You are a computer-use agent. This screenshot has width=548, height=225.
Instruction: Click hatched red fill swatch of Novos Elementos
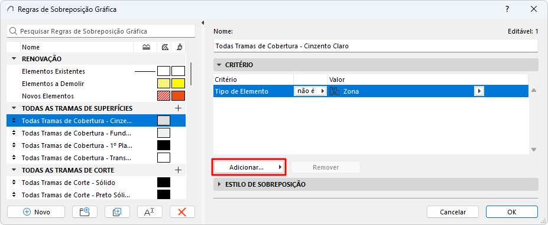pyautogui.click(x=164, y=96)
